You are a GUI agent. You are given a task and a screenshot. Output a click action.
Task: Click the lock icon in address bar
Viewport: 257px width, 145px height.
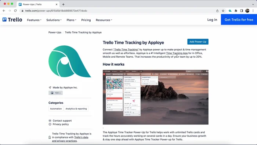click(22, 11)
